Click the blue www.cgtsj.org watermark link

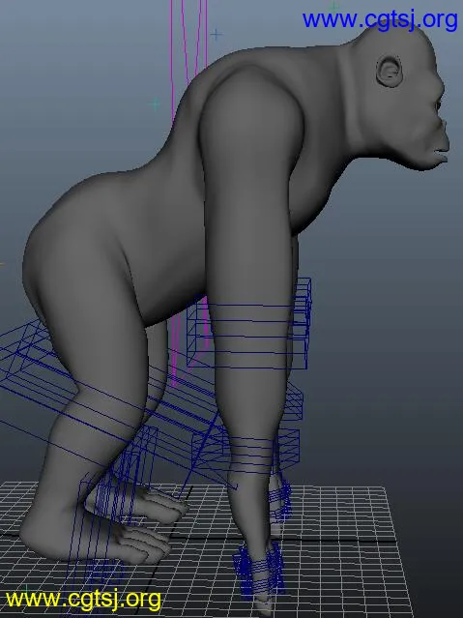380,20
